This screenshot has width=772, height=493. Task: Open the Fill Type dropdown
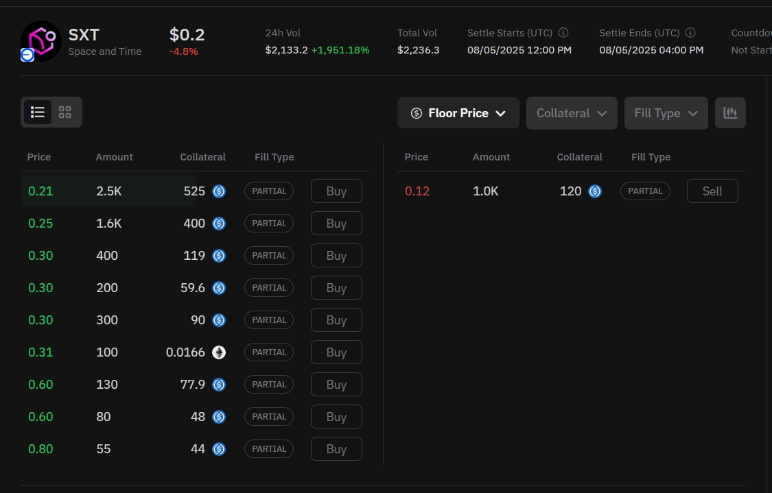[666, 112]
